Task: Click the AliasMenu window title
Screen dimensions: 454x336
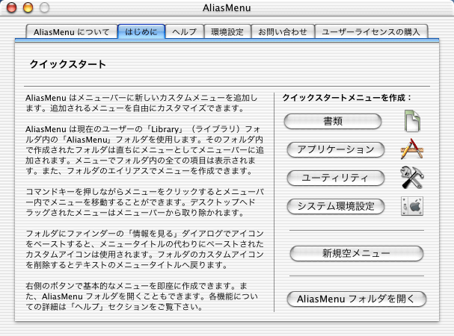Action: point(227,7)
